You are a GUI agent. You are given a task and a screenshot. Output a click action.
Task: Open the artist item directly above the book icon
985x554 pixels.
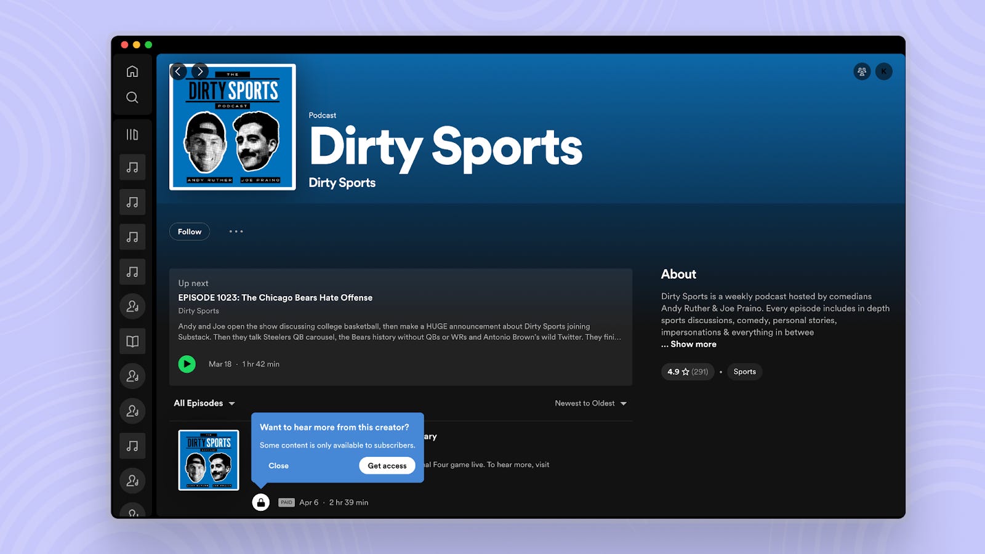(x=132, y=307)
